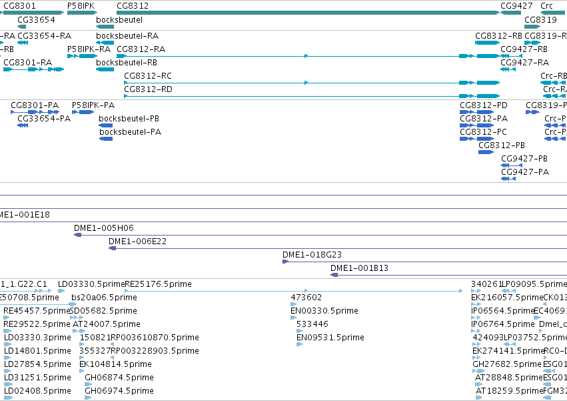Select EST GH06874.5prime label

(x=119, y=378)
